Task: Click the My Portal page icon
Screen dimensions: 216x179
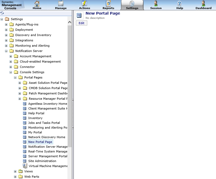Action: (25, 132)
